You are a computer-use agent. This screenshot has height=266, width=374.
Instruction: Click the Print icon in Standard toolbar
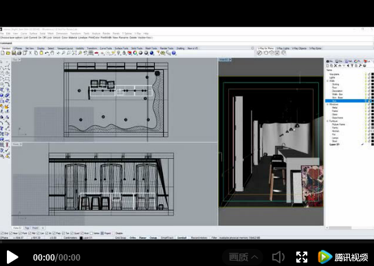click(x=19, y=53)
